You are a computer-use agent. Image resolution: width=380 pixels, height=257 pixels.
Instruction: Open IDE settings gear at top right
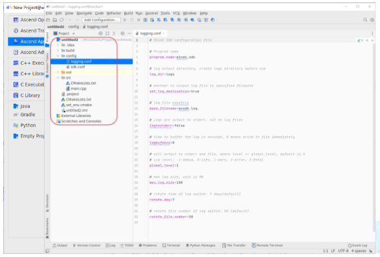(x=372, y=20)
